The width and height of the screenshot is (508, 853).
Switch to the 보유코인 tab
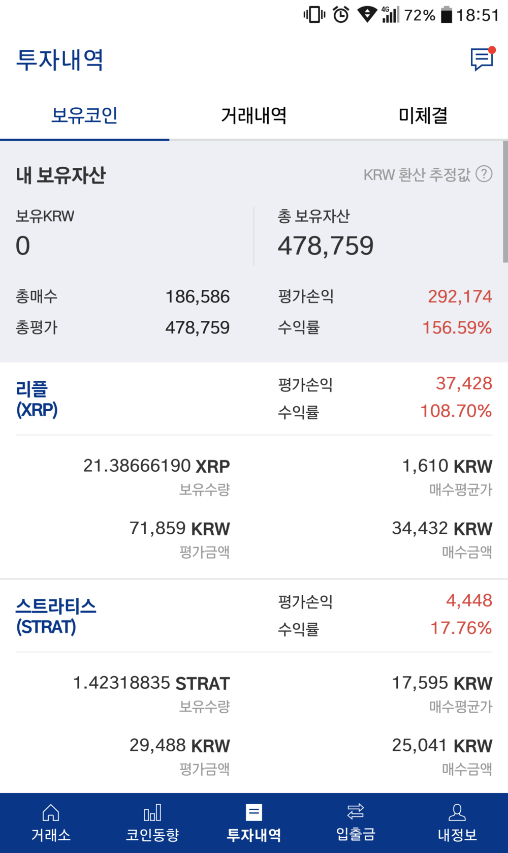(84, 115)
